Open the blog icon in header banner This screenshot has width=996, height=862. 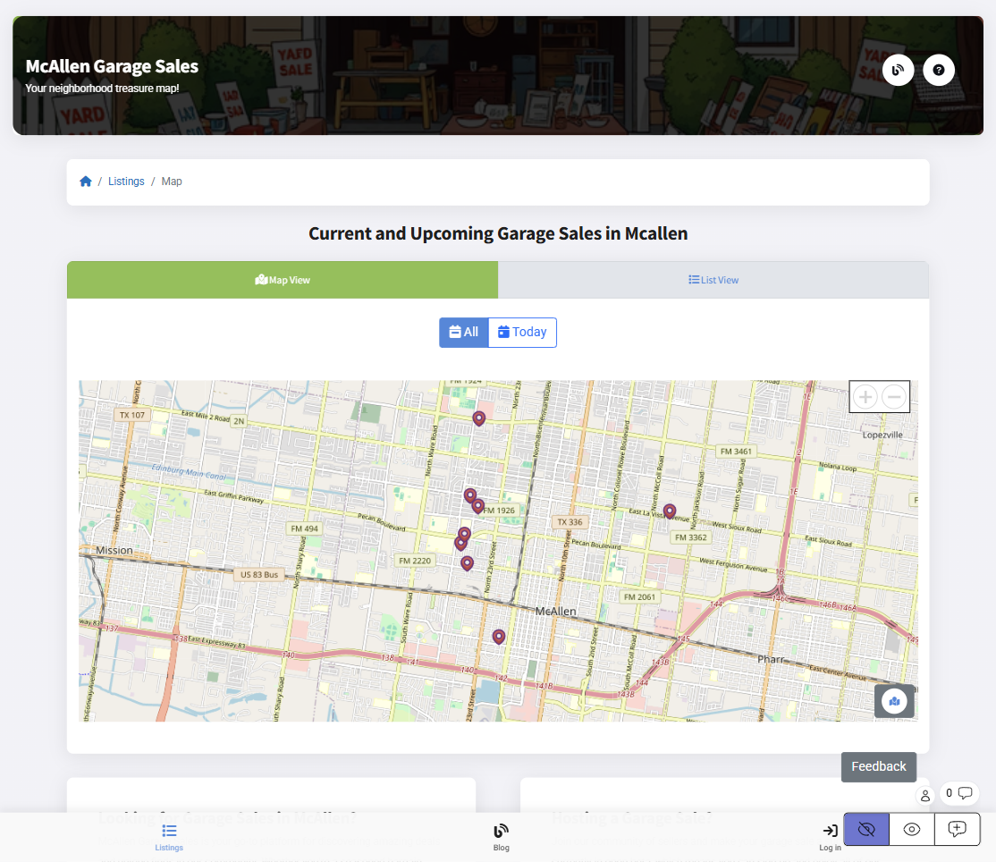(898, 70)
